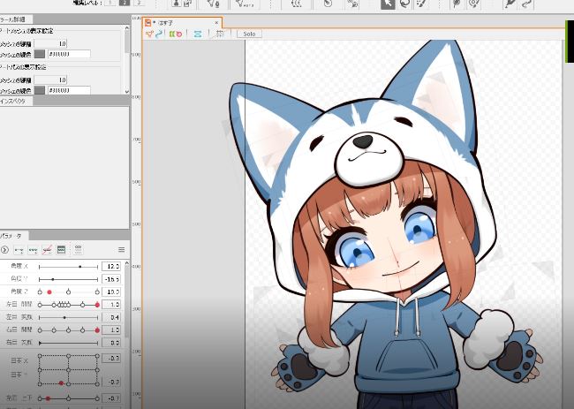Click the art mesh color hex code field
574x409 pixels.
coord(69,54)
